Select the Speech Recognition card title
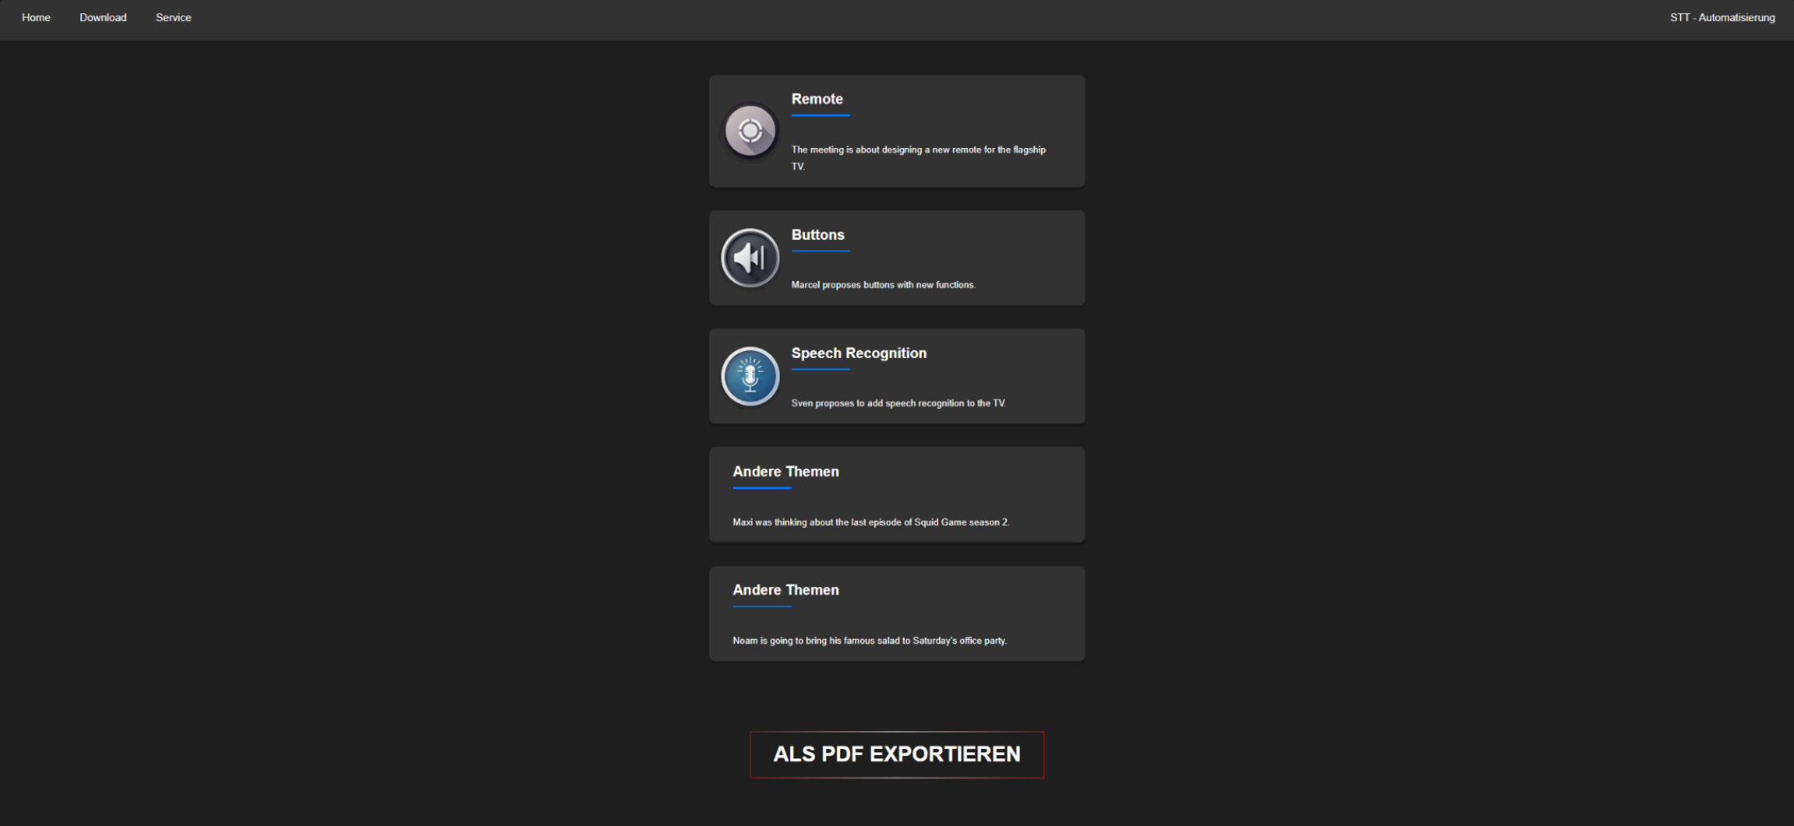Screen dimensions: 1794x826 click(x=859, y=353)
